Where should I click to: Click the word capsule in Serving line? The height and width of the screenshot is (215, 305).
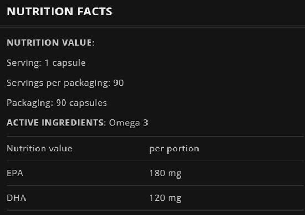click(x=69, y=63)
